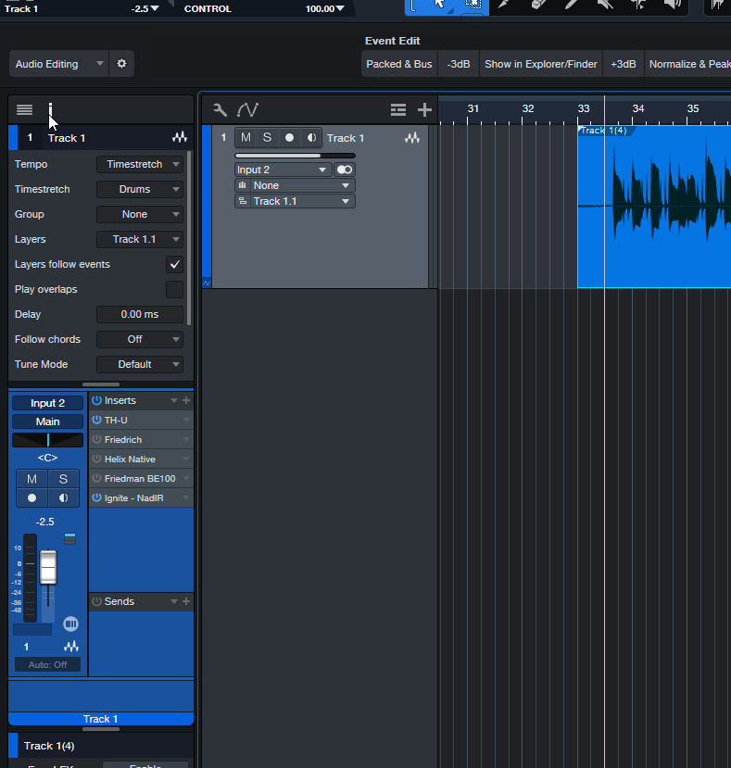The image size is (731, 768).
Task: Open the Audio Editing settings gear
Action: (x=121, y=65)
